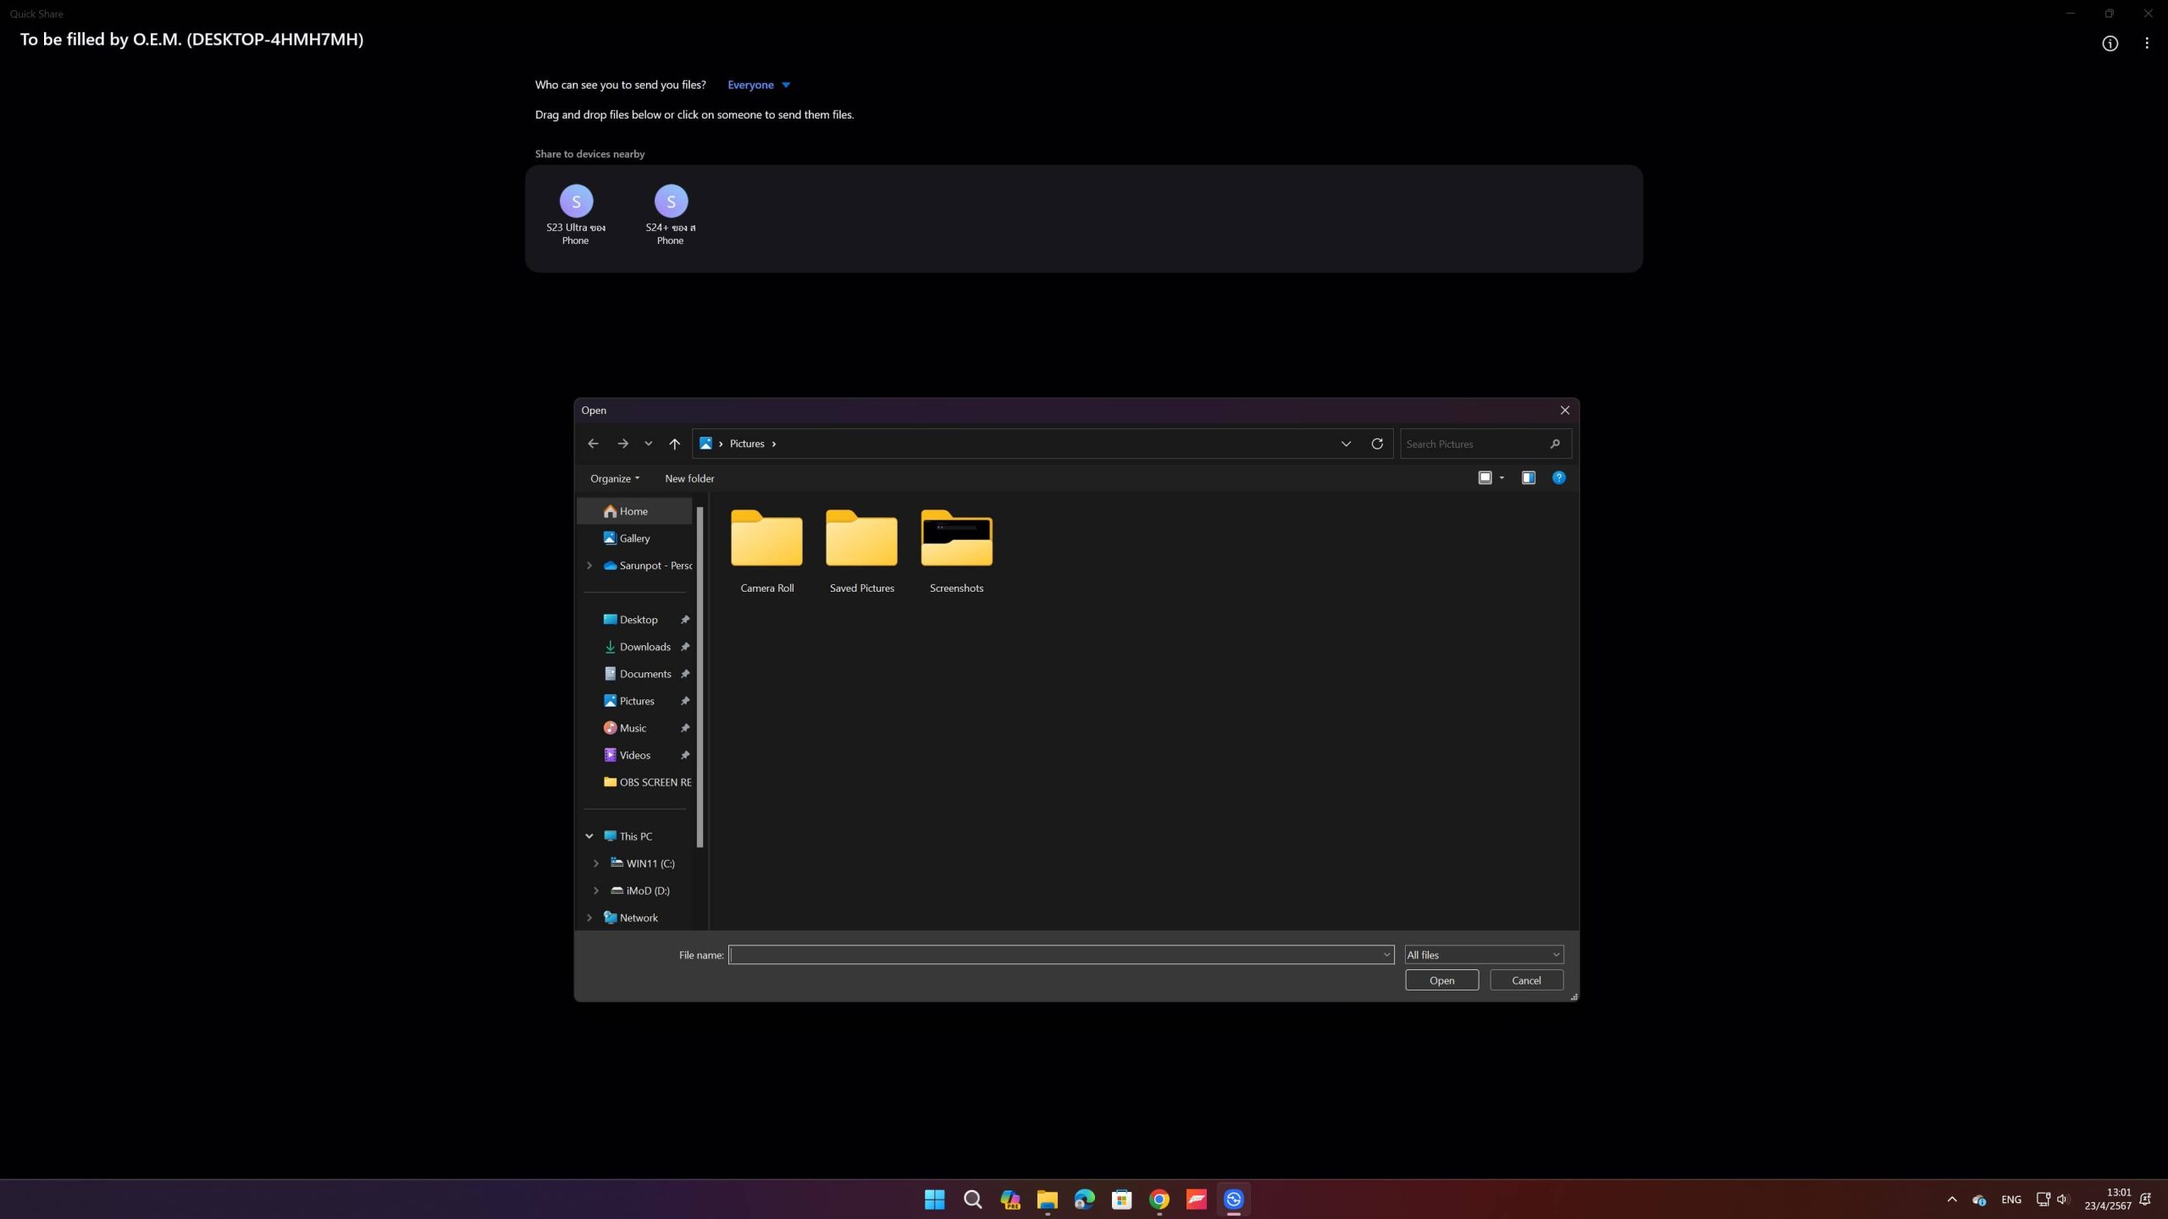Click the S23 Ultra phone device avatar
2168x1219 pixels.
576,201
